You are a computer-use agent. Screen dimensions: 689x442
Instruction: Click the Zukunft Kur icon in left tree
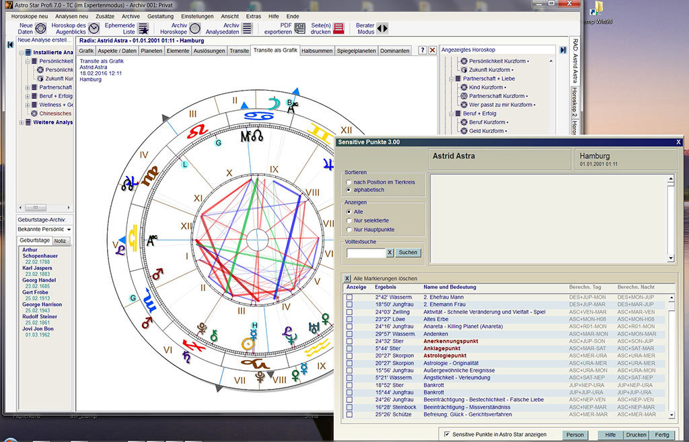click(x=40, y=79)
